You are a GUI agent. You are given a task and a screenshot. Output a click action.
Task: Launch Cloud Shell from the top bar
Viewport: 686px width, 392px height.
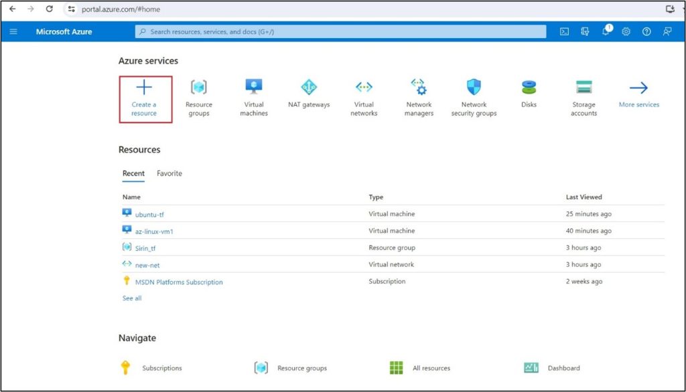click(x=564, y=31)
